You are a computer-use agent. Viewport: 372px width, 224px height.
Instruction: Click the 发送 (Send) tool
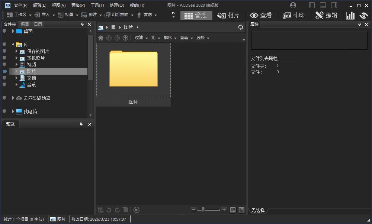click(x=145, y=15)
